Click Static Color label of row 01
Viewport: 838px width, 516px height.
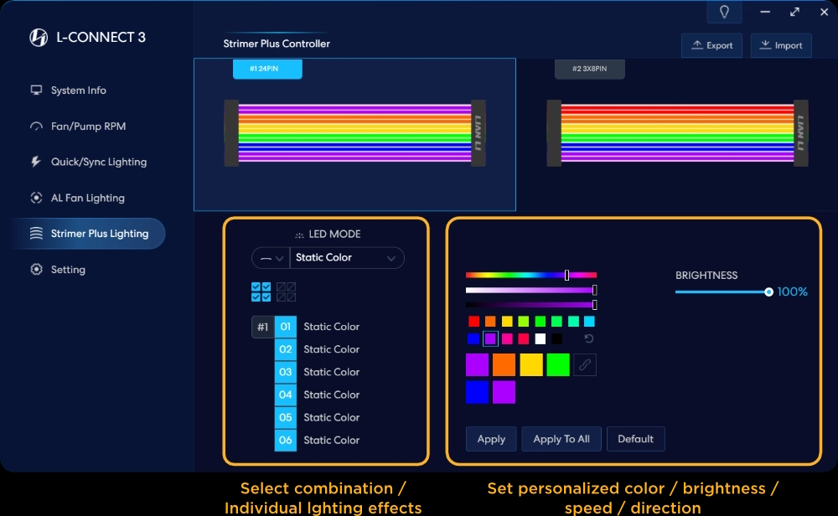tap(331, 327)
